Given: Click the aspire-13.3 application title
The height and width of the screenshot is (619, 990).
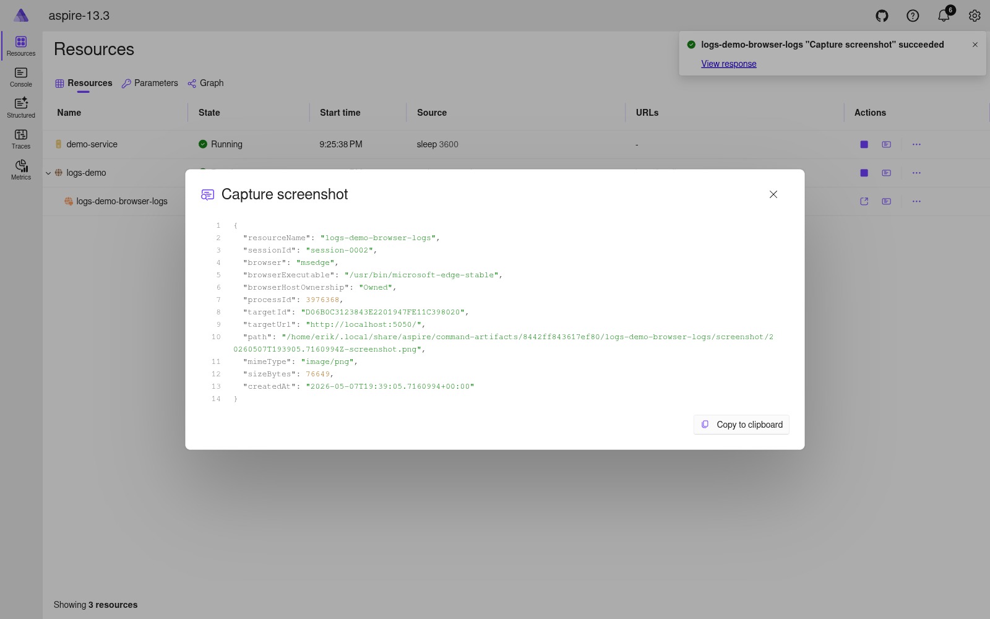Looking at the screenshot, I should click(79, 15).
